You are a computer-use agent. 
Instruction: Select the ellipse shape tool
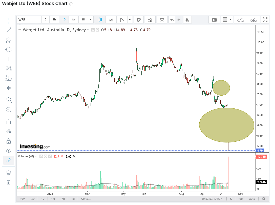[9, 50]
